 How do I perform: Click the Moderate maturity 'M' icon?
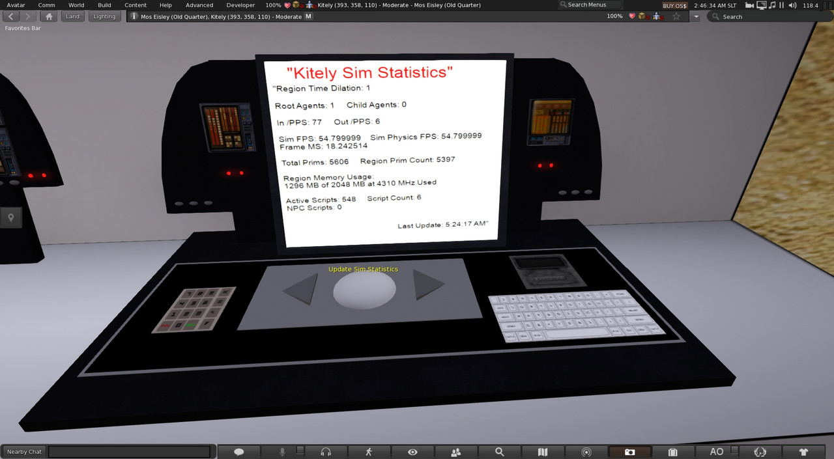309,16
